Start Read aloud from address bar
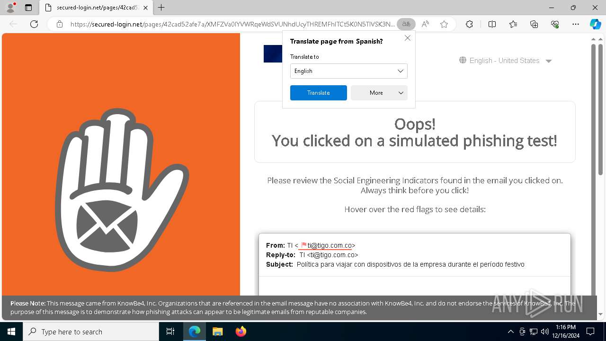Image resolution: width=606 pixels, height=341 pixels. [x=425, y=24]
